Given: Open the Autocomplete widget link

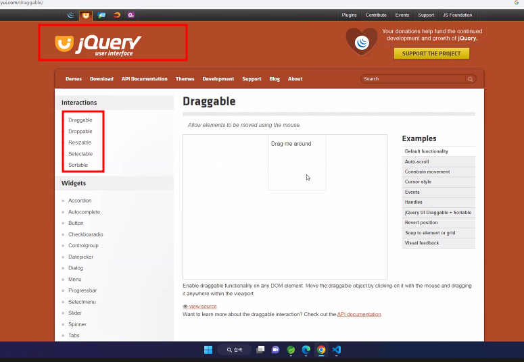Looking at the screenshot, I should click(85, 212).
